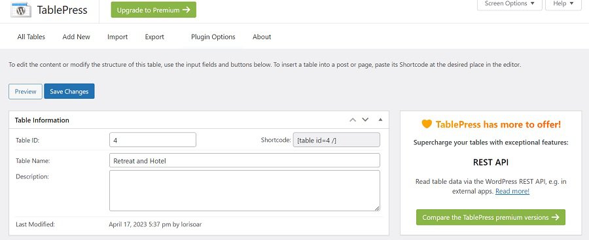The width and height of the screenshot is (589, 240).
Task: Switch to the Export tab
Action: click(154, 37)
